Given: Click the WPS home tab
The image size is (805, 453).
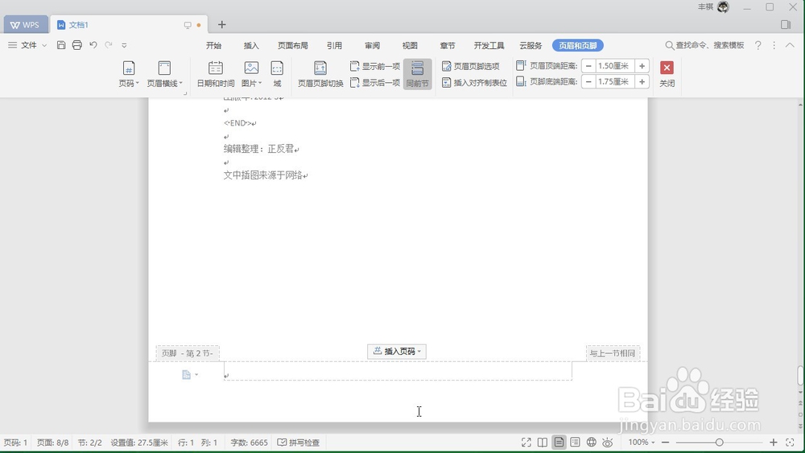Looking at the screenshot, I should click(x=25, y=25).
